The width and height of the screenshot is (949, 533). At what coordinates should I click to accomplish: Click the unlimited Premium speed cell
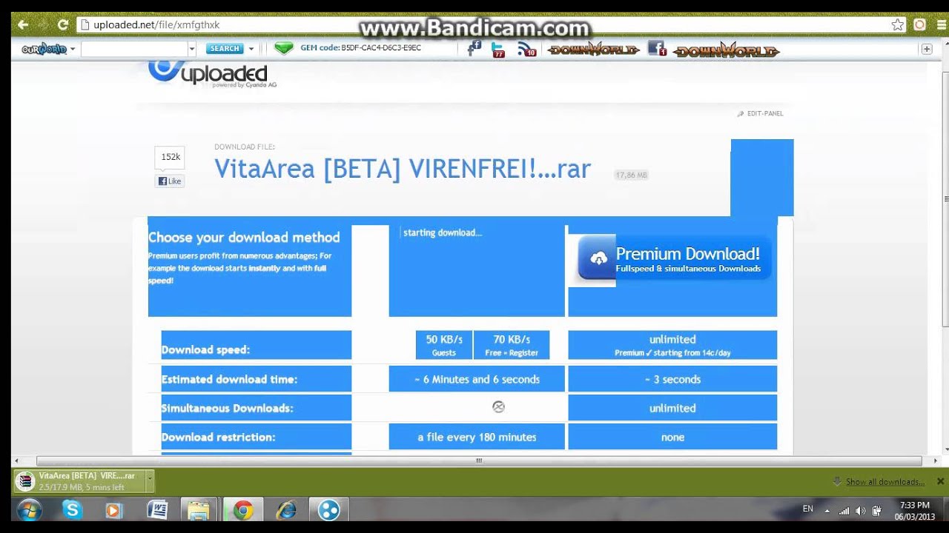click(x=672, y=345)
